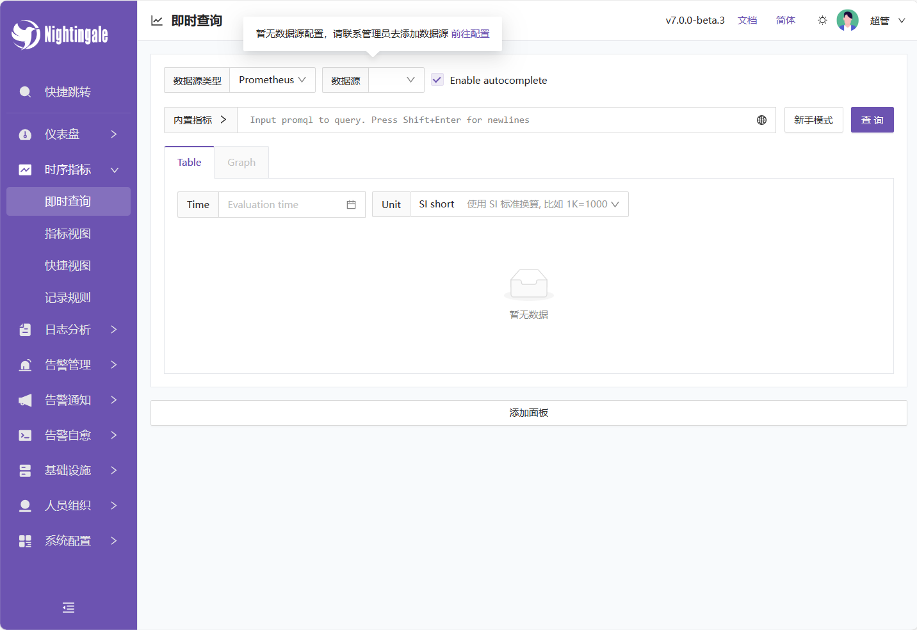Open the SI short unit dropdown

(519, 204)
